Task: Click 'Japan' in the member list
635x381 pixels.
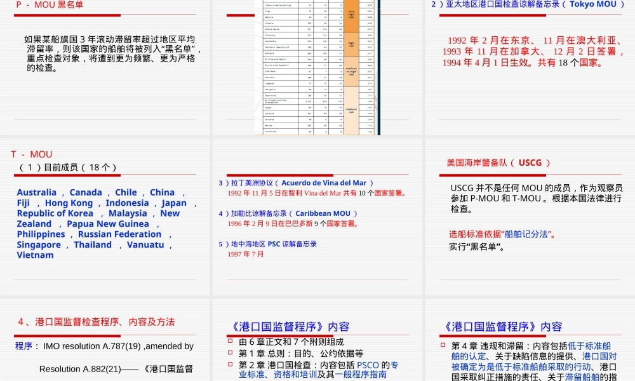Action: 174,203
